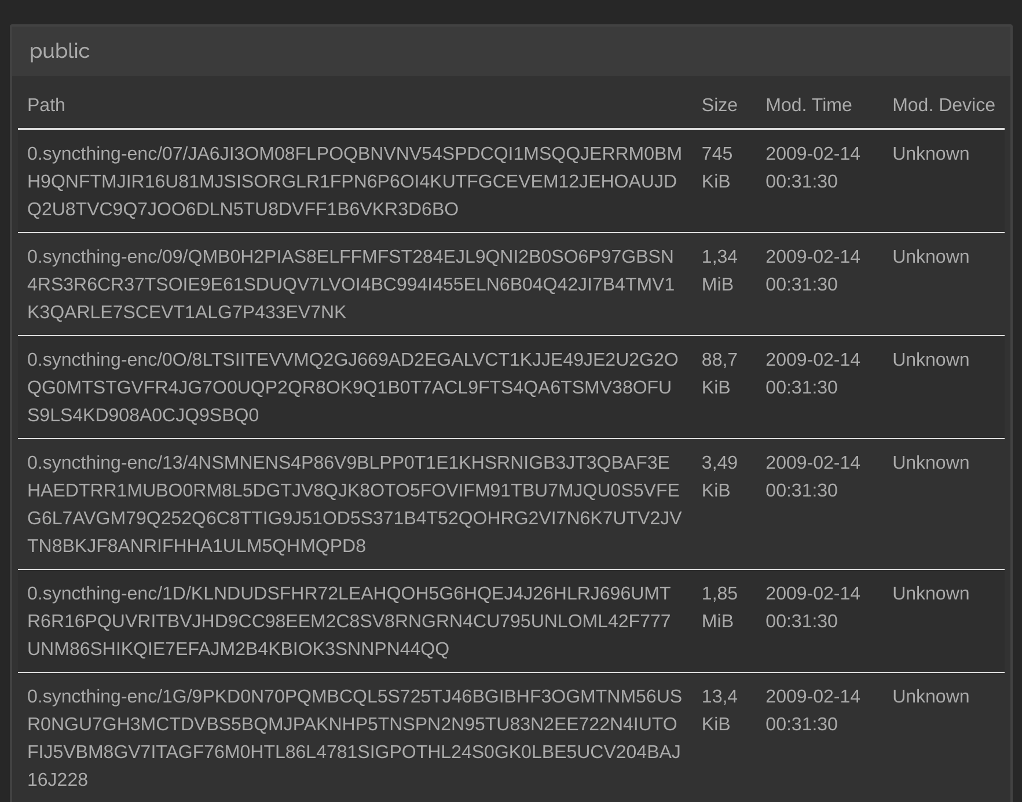Click the Mod. Time column header

808,105
